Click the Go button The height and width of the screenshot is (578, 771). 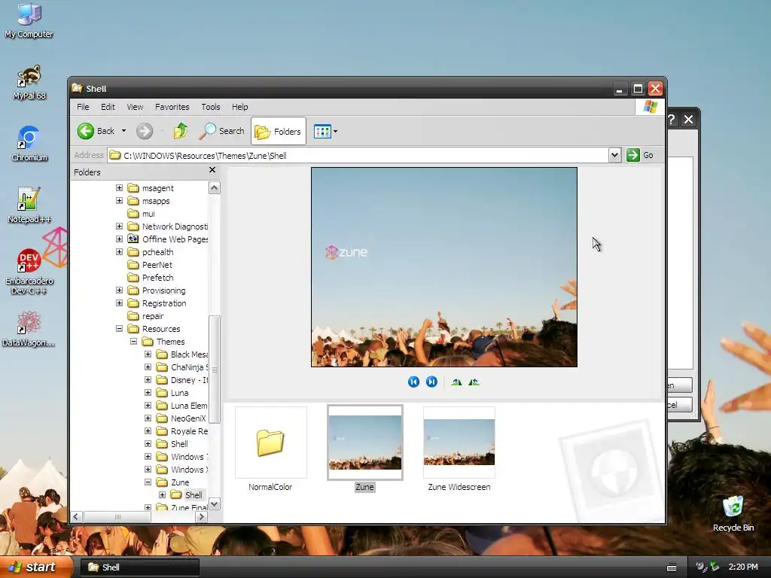coord(640,155)
